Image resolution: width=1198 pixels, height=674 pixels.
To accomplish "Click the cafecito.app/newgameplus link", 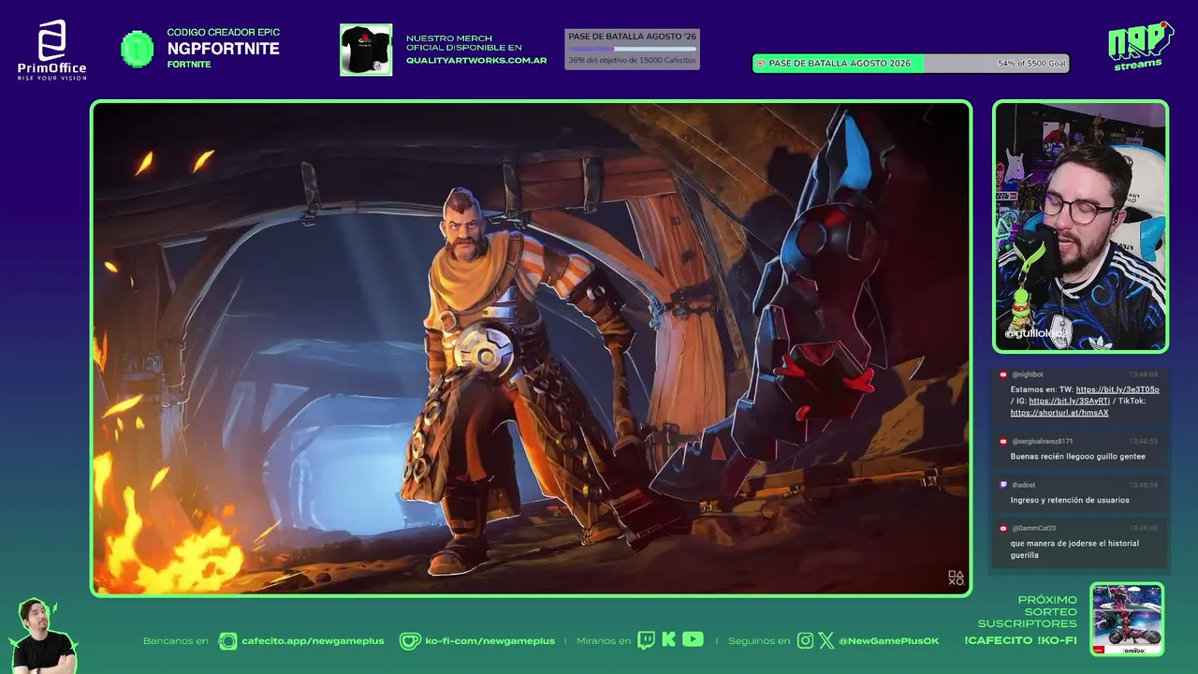I will 313,641.
